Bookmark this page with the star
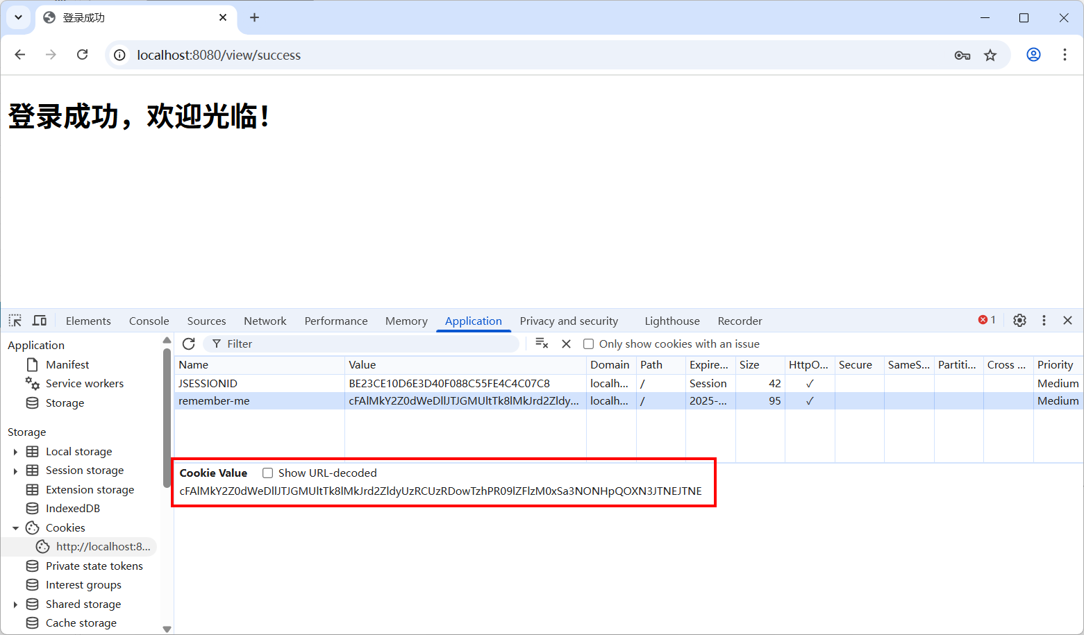The image size is (1084, 635). point(990,56)
